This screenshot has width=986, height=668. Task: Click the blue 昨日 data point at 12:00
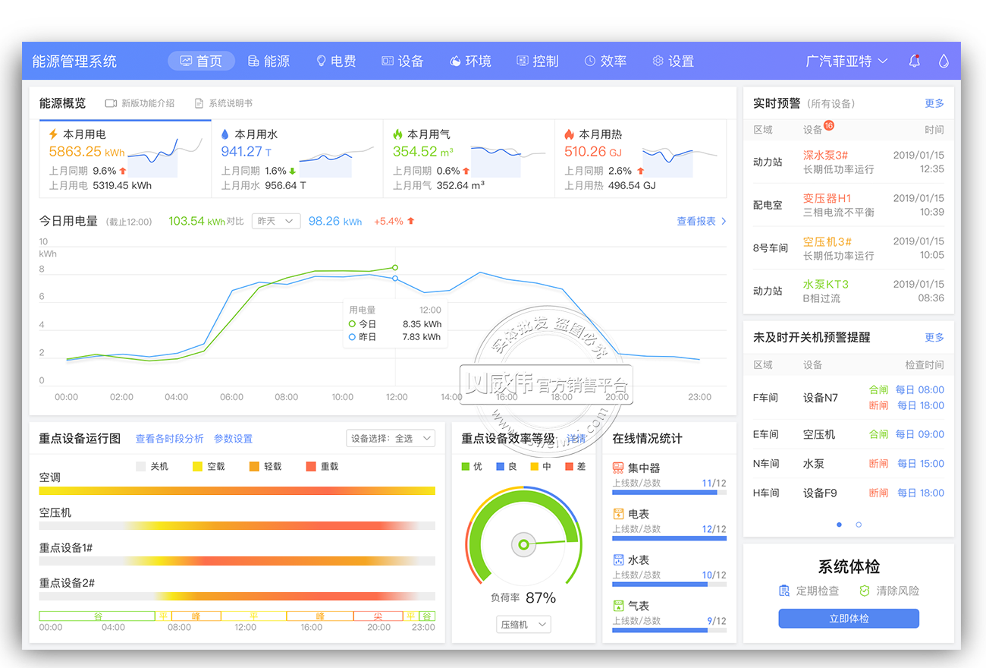pyautogui.click(x=395, y=279)
